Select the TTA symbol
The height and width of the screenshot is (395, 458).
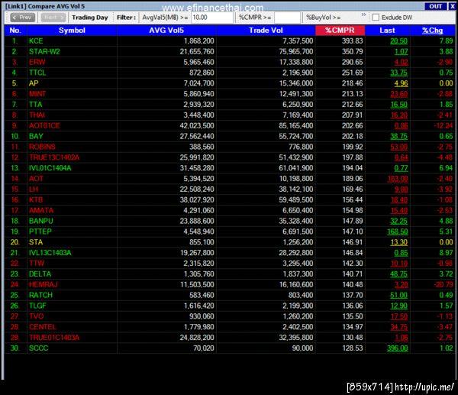pos(36,105)
